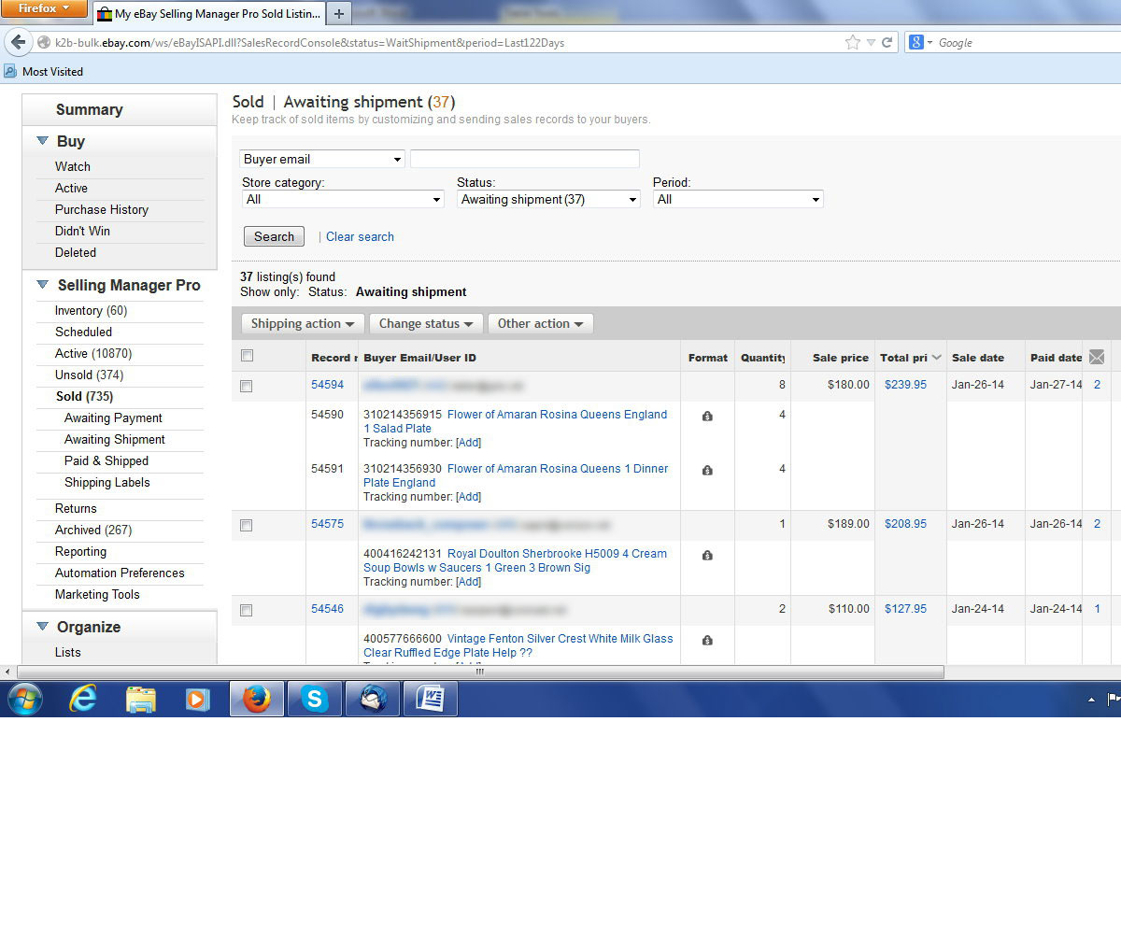The image size is (1121, 934).
Task: Reload the page with refresh icon
Action: [x=887, y=42]
